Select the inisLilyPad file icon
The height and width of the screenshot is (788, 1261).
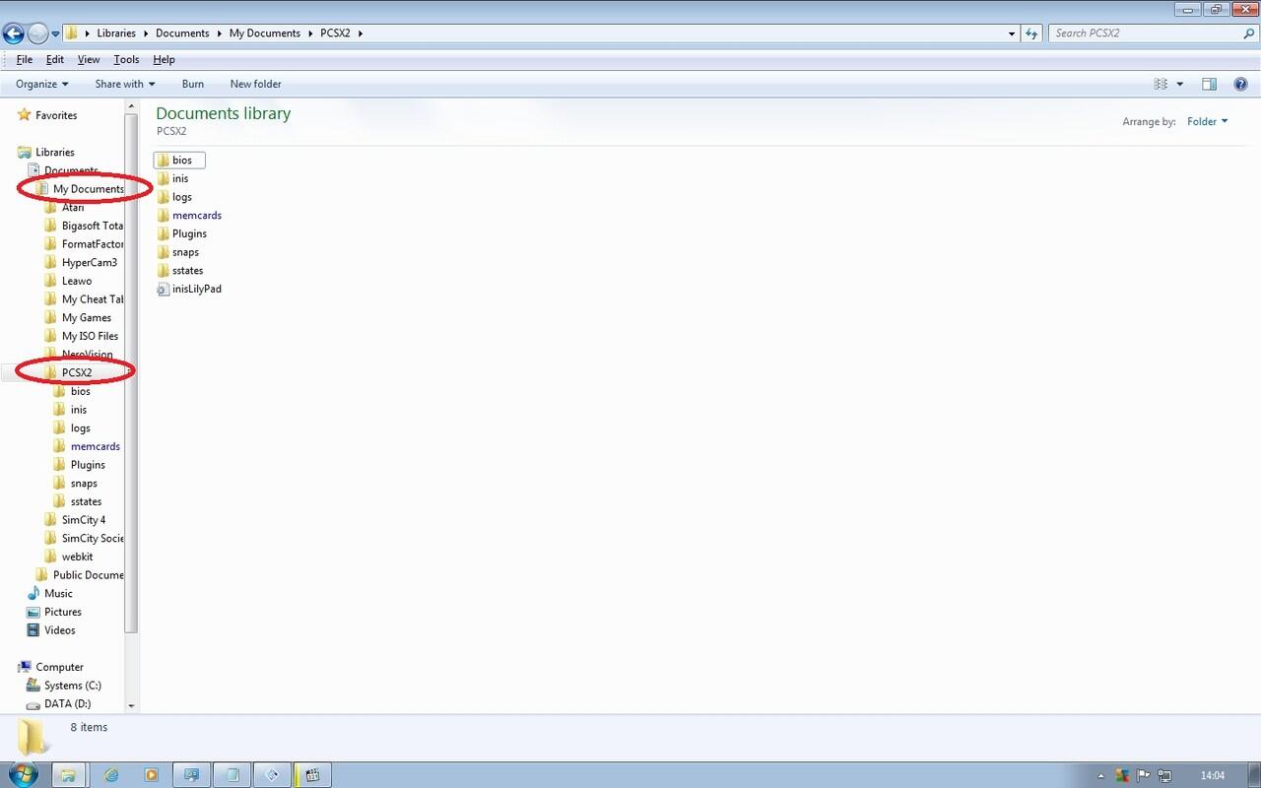164,290
